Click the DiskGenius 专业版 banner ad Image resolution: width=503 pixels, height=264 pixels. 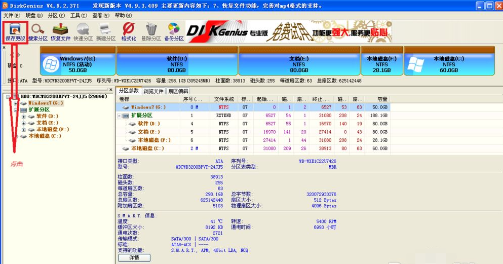coord(289,31)
